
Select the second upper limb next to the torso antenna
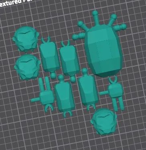(x=69, y=61)
